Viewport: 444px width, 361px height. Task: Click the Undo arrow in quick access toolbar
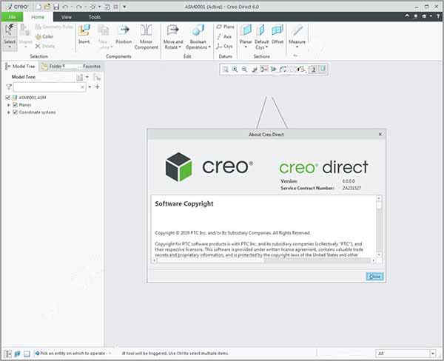65,7
